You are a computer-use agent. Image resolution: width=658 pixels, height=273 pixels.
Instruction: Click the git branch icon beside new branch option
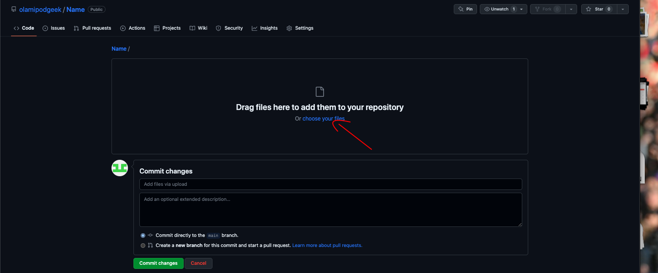pos(150,245)
